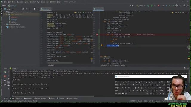Click Caps key on on-screen keyboard

pyautogui.click(x=117, y=88)
